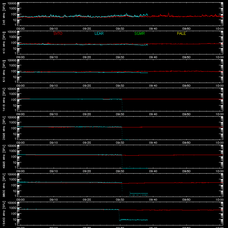The height and width of the screenshot is (228, 228).
Task: Select the 1415 MHz [SFU] axis title
Action: (4, 99)
